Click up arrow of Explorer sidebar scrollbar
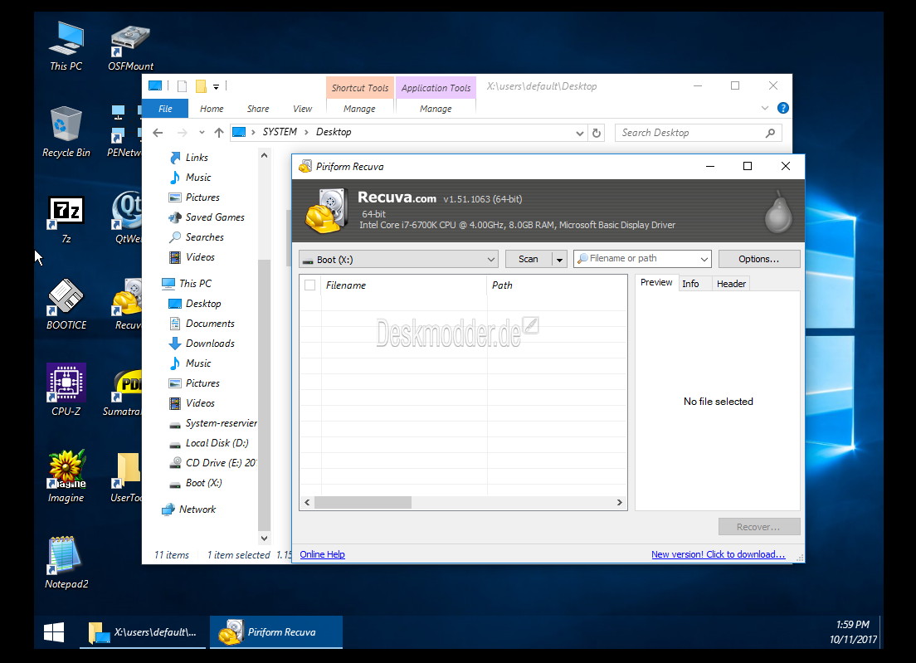Image resolution: width=916 pixels, height=663 pixels. tap(264, 156)
